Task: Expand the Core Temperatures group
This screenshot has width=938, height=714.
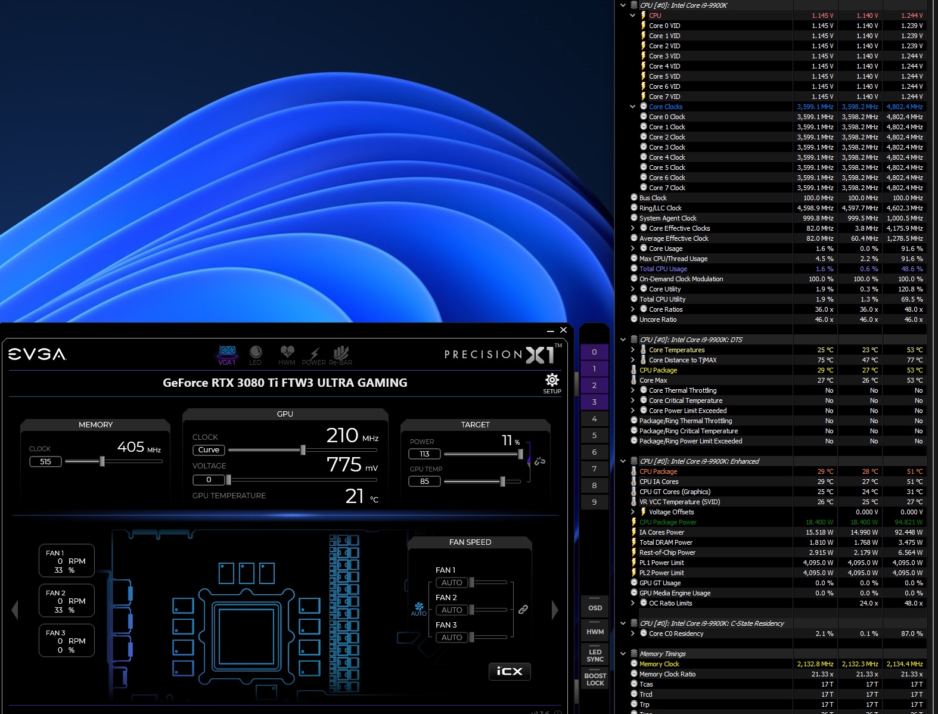Action: pyautogui.click(x=633, y=349)
